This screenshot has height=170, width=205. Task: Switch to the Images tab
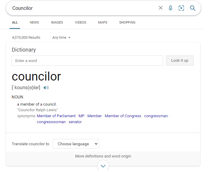[57, 22]
